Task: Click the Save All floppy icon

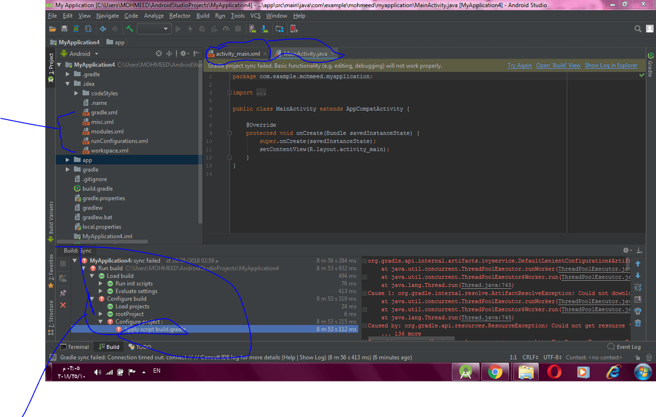Action: pyautogui.click(x=64, y=28)
